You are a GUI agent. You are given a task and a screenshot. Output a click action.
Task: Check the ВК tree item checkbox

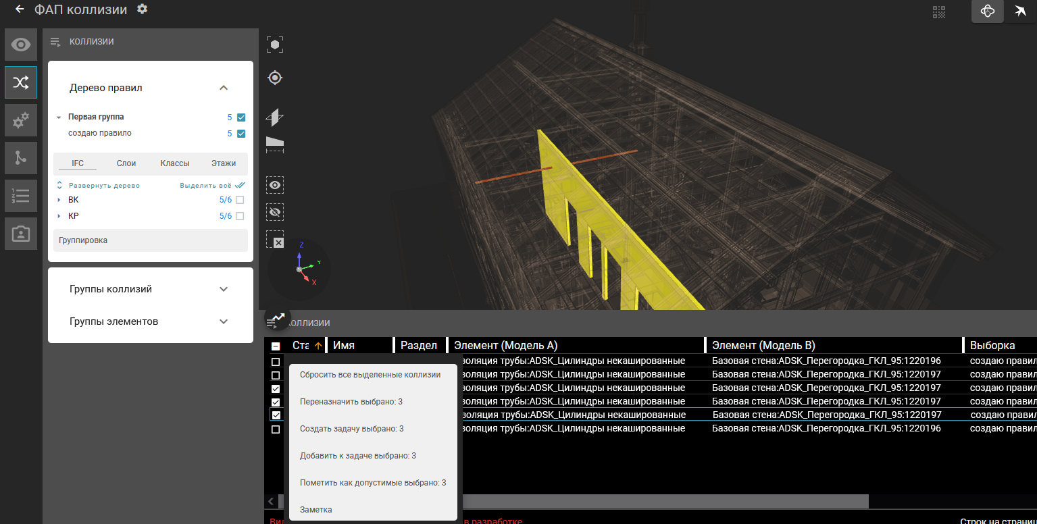point(240,200)
